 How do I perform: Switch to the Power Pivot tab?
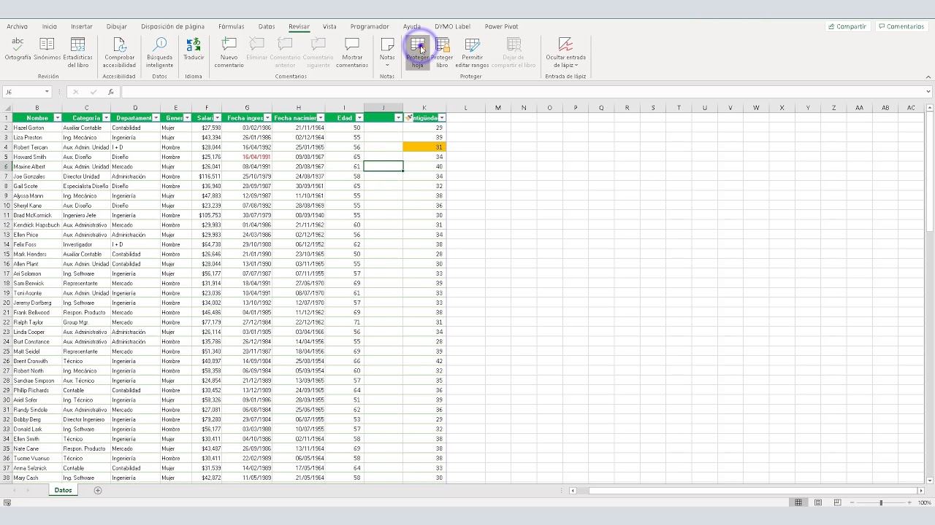tap(501, 26)
